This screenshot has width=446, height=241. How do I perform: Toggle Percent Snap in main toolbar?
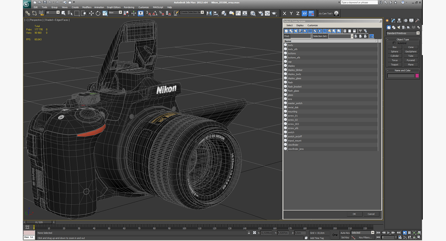pyautogui.click(x=162, y=13)
